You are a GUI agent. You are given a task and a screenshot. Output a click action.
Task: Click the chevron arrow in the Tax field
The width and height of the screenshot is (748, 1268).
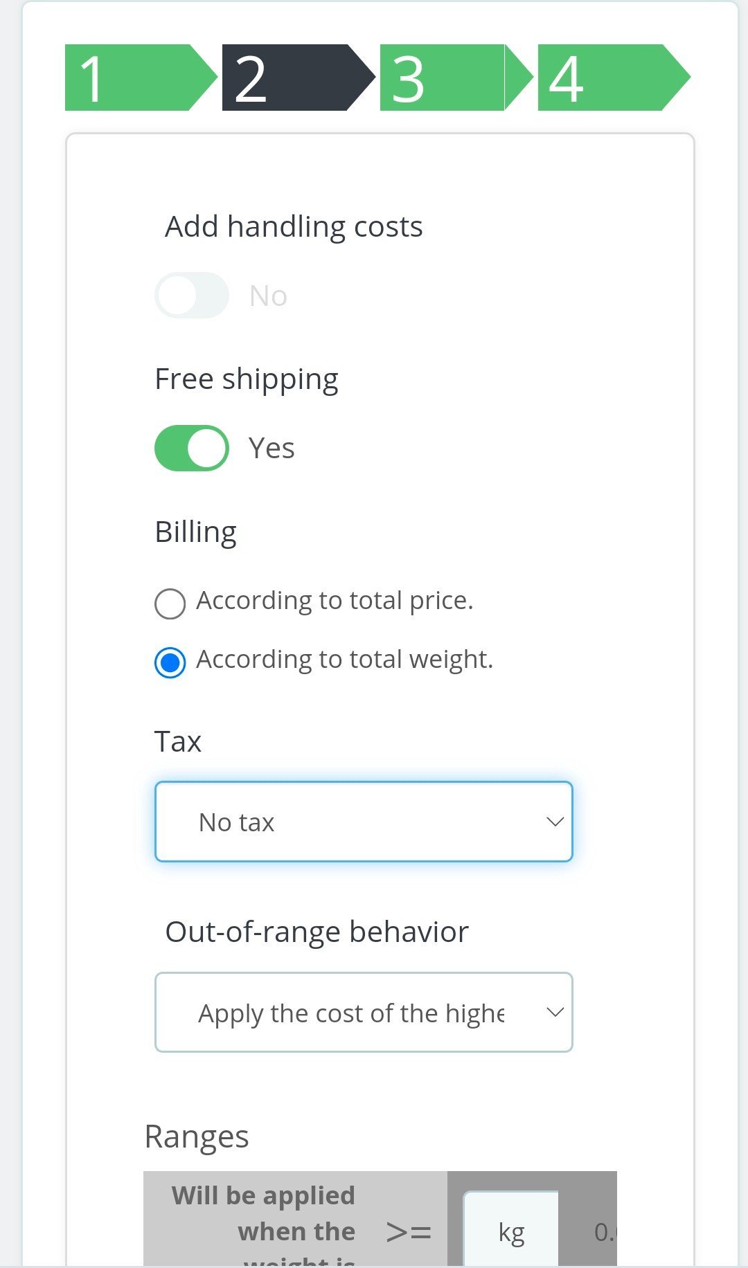[555, 822]
